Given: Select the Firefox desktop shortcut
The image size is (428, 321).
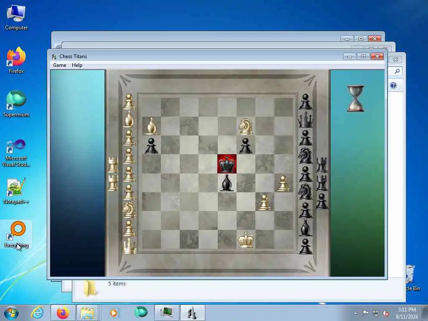Looking at the screenshot, I should click(x=16, y=60).
